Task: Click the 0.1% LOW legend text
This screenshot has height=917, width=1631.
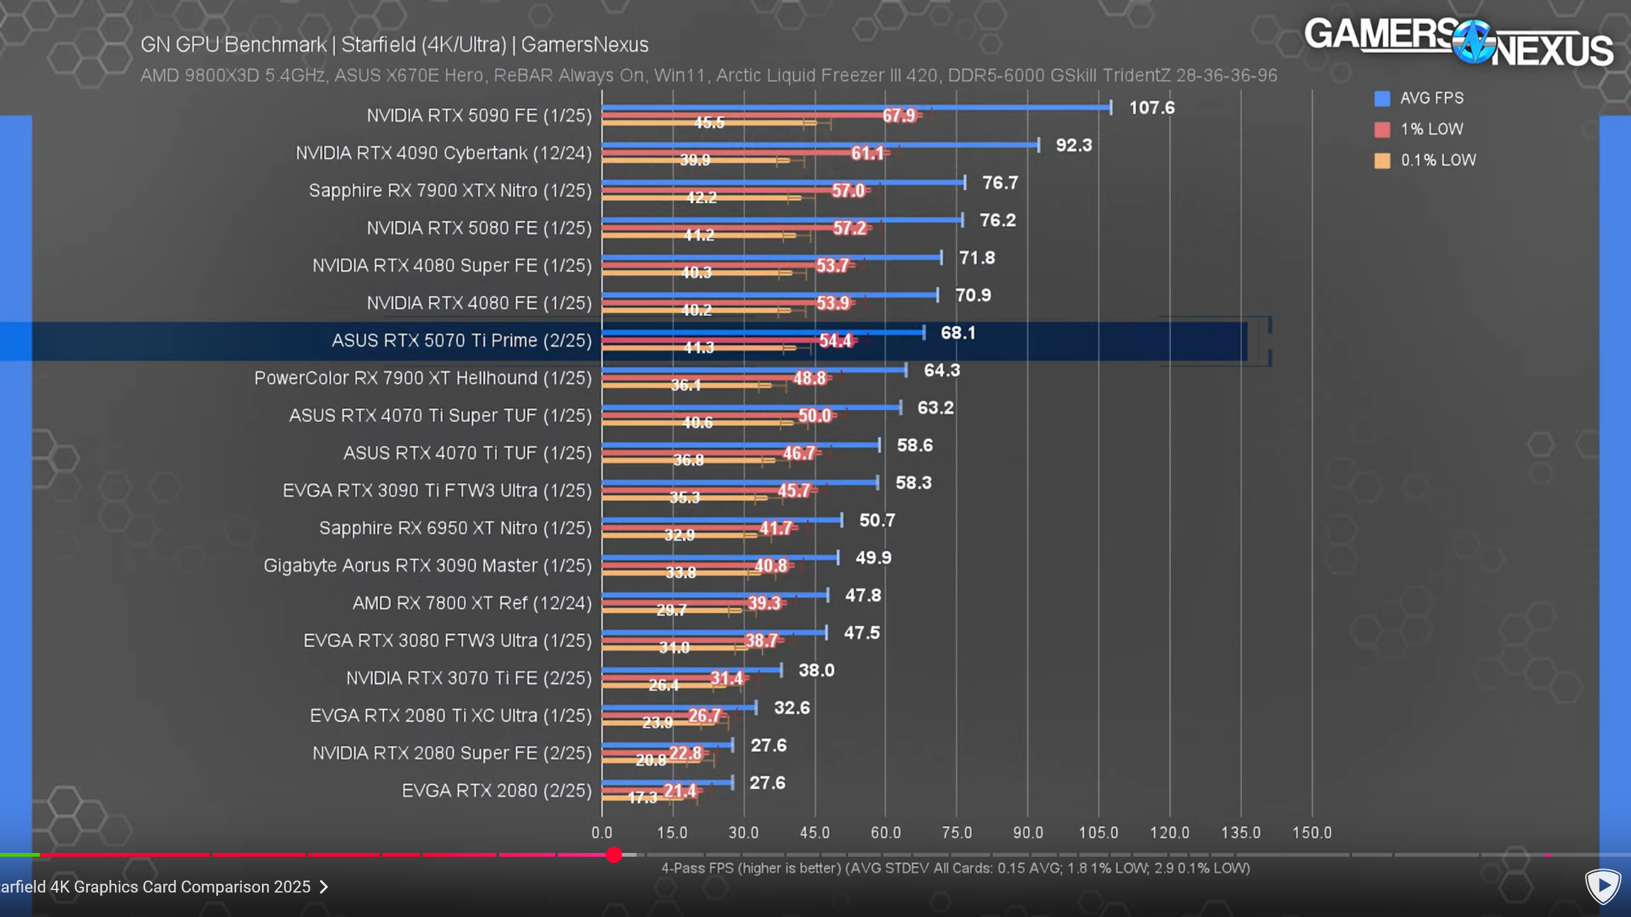Action: (x=1438, y=161)
